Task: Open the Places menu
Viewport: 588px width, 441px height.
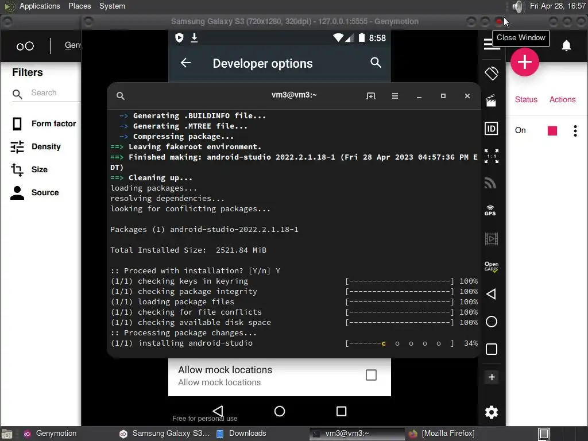Action: point(79,6)
